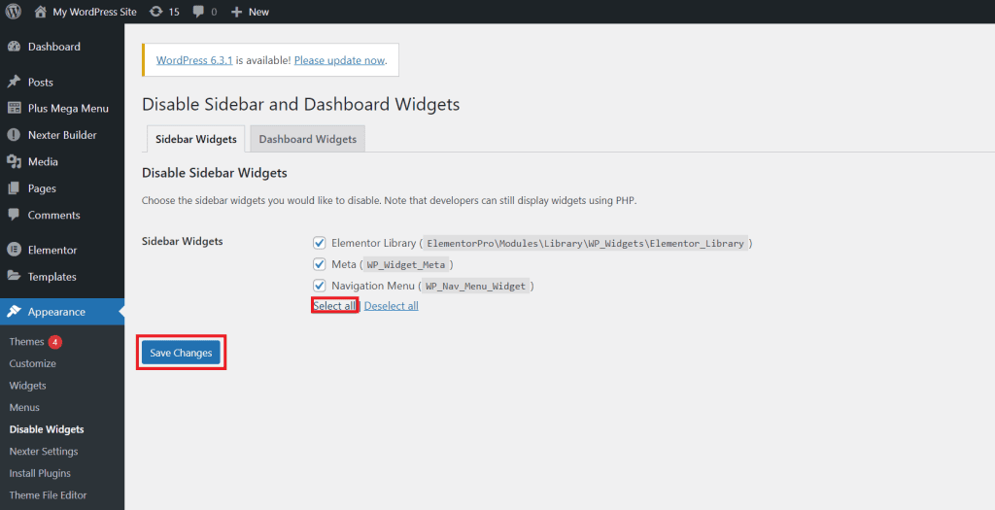Click the Templates folder icon

pos(14,277)
